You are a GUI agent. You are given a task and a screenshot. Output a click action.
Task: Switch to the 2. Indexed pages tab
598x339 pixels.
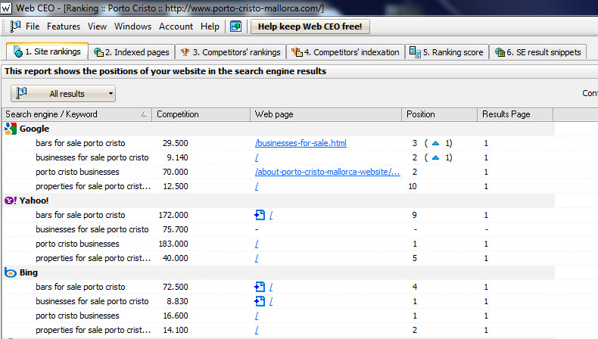click(132, 52)
